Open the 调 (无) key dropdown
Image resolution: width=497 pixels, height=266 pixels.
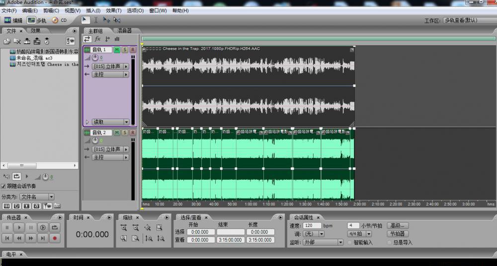click(314, 234)
